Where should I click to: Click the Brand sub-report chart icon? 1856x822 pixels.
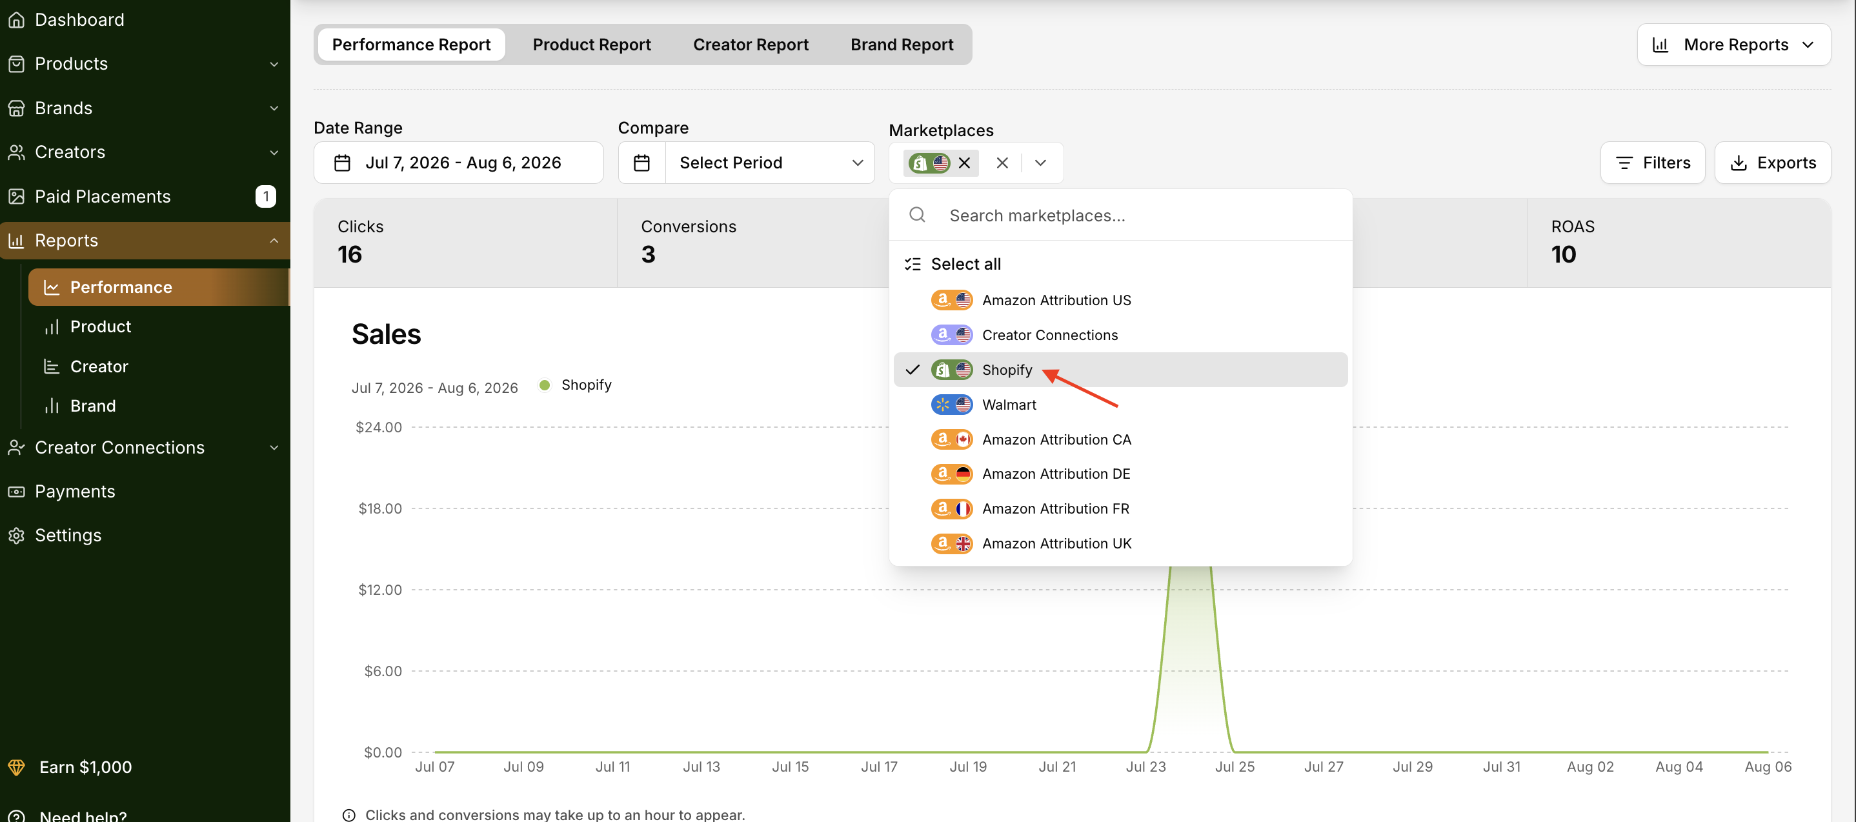coord(51,406)
